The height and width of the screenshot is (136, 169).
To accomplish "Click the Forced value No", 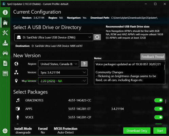I will coord(43,132).
